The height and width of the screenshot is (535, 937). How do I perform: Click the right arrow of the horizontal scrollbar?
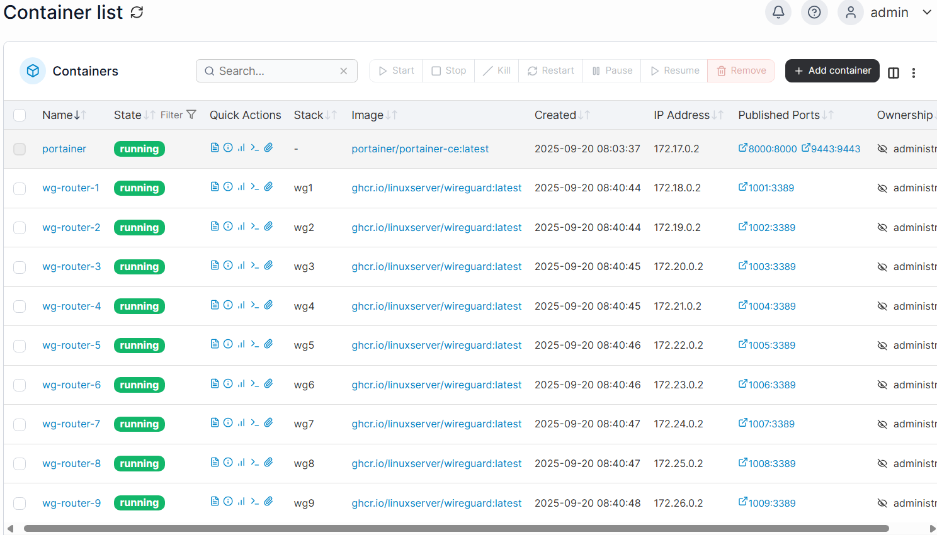(933, 529)
